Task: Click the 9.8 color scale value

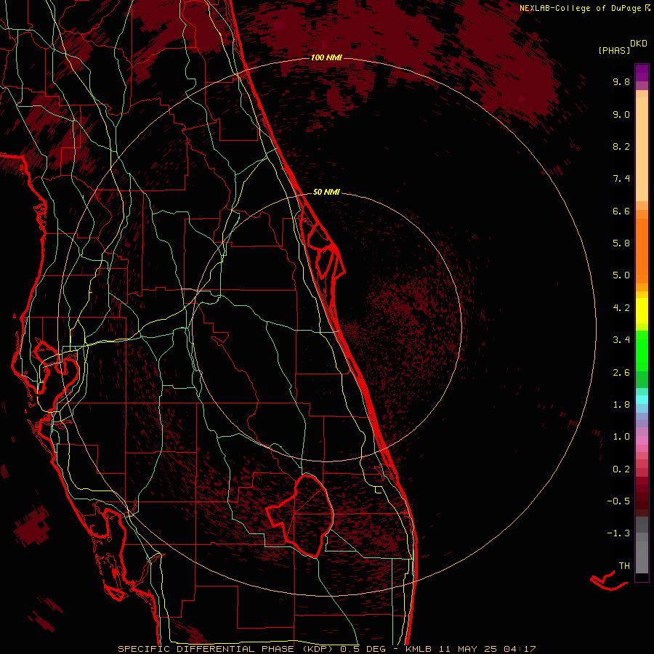Action: (621, 81)
